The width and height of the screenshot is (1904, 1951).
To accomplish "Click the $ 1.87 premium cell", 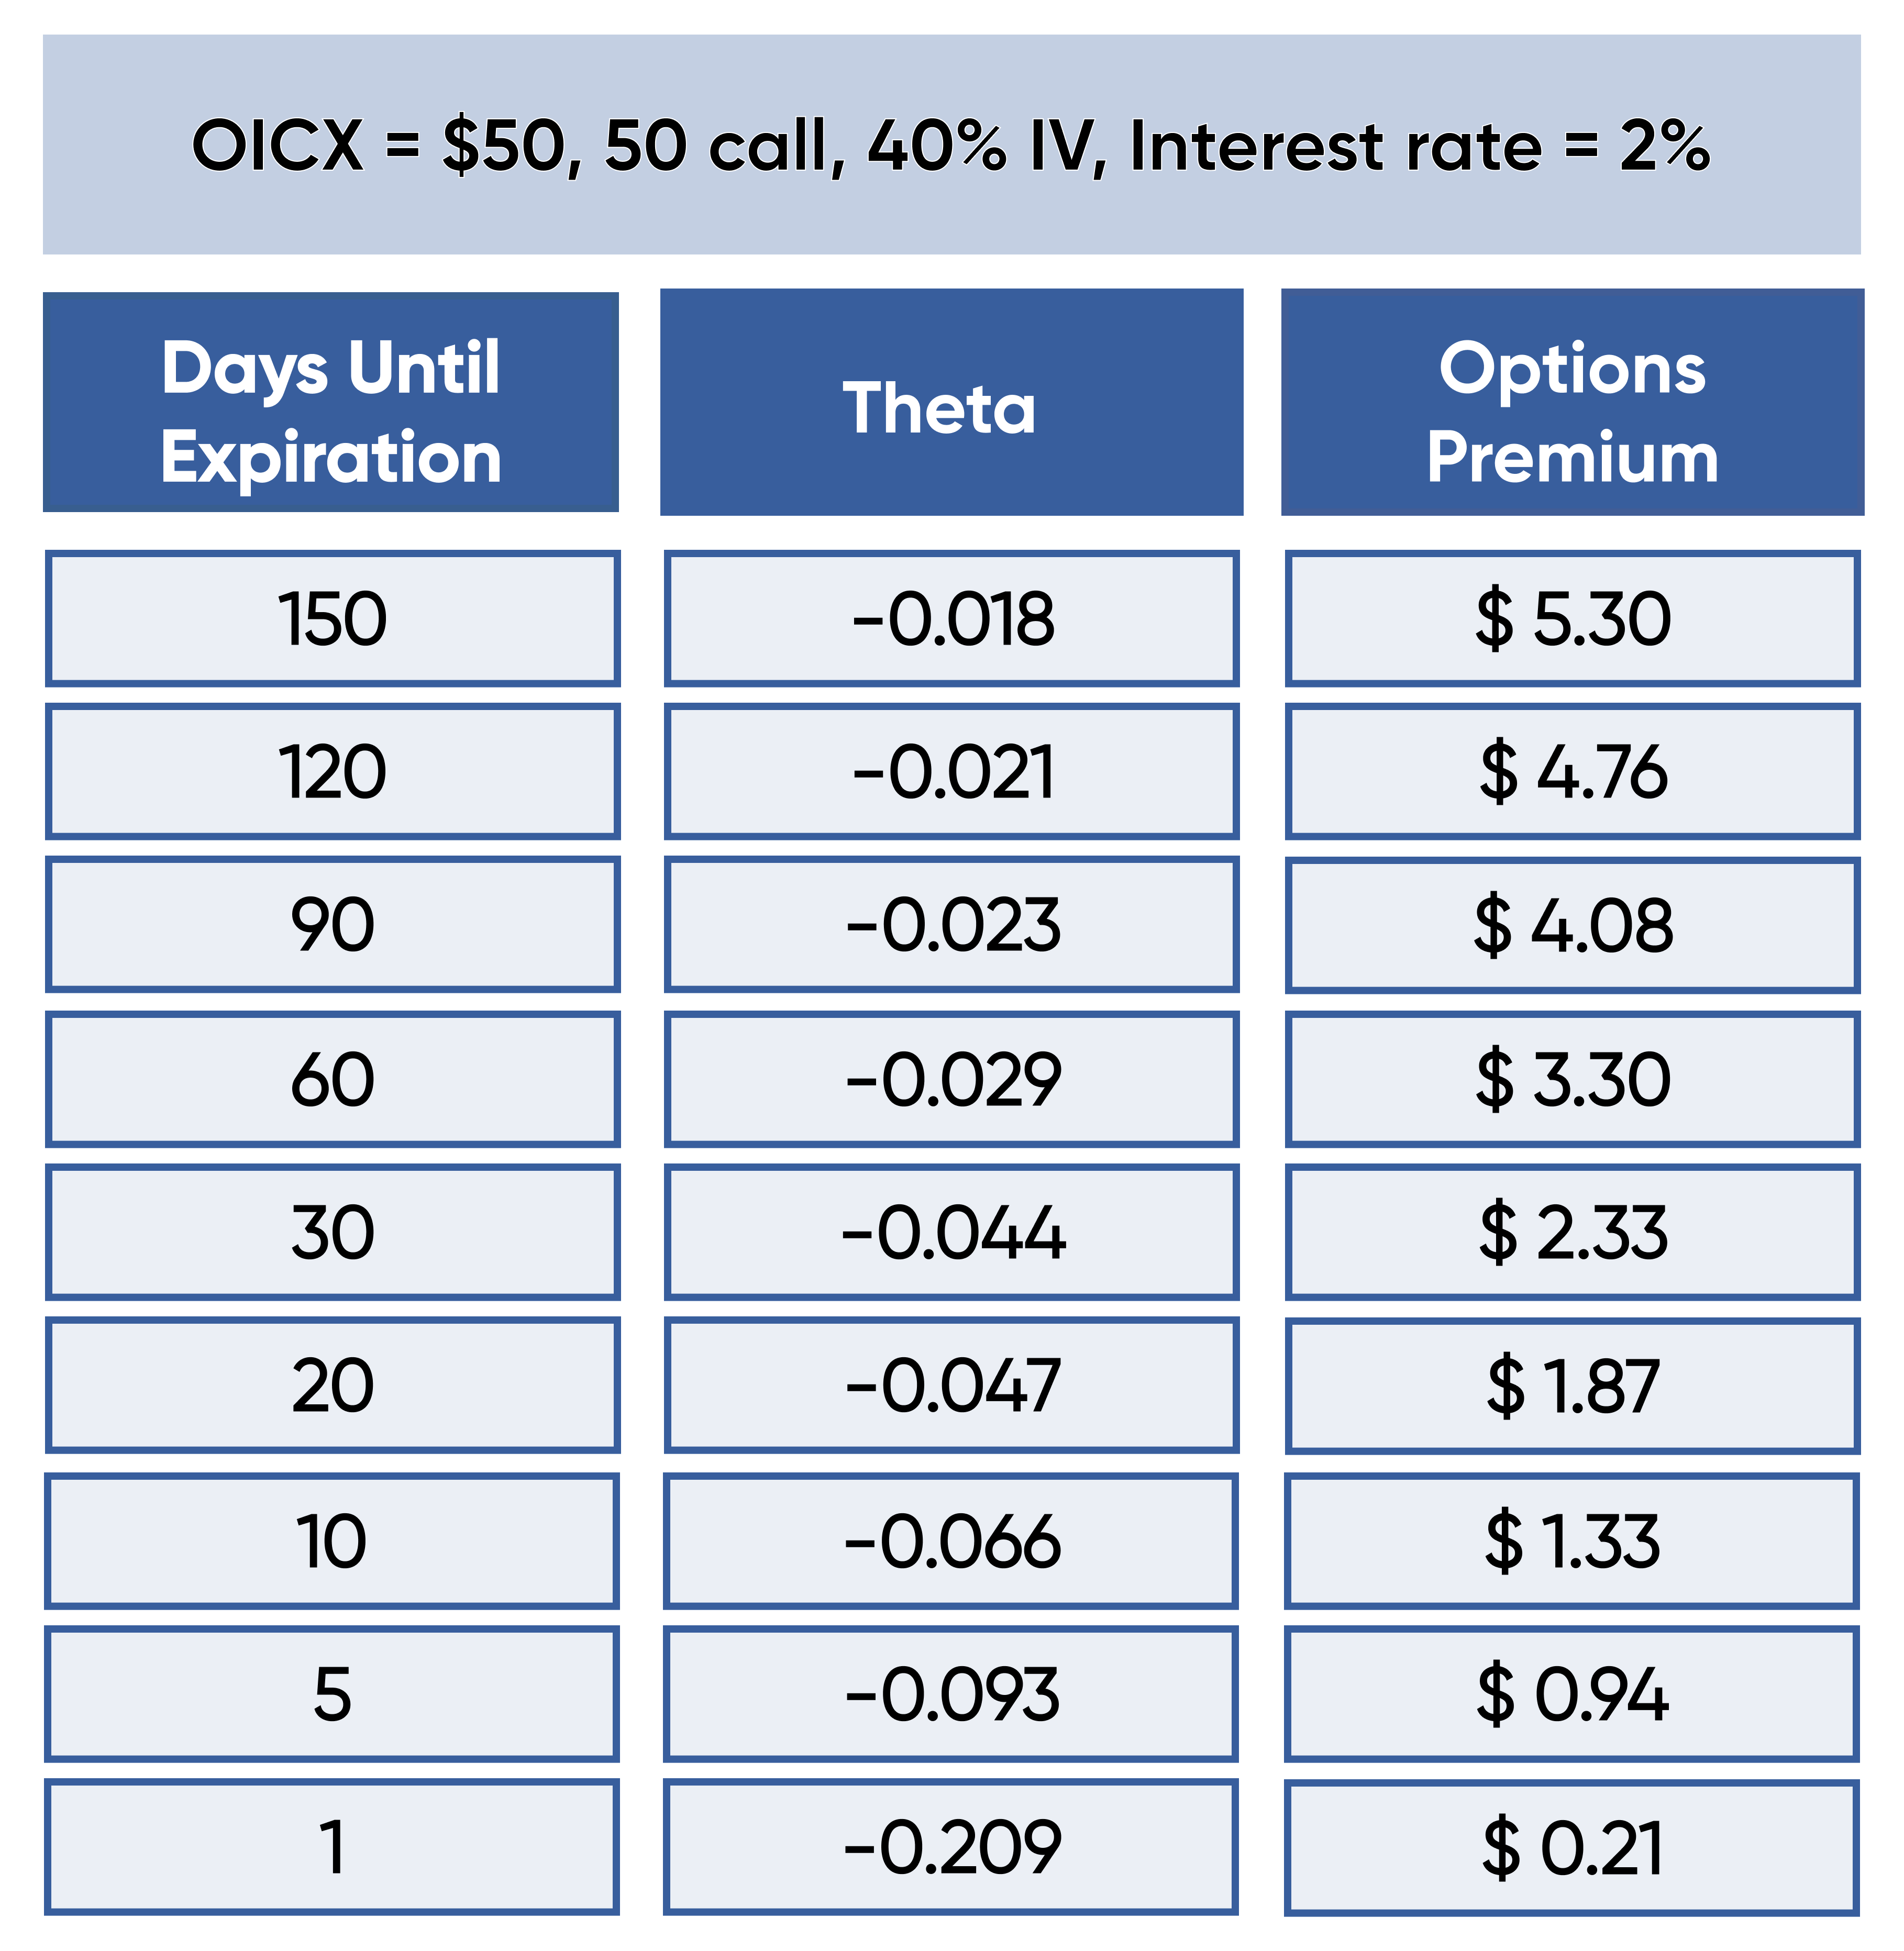I will point(1572,1386).
